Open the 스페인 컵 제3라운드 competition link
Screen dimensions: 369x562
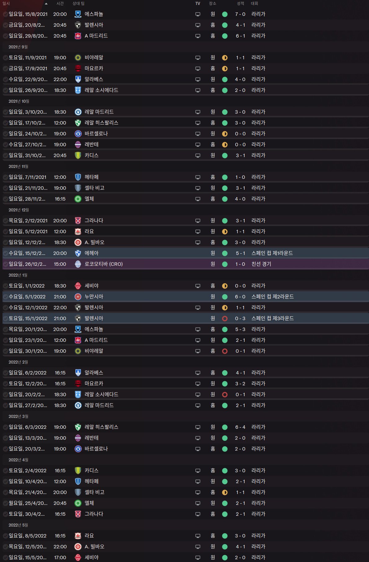click(272, 318)
